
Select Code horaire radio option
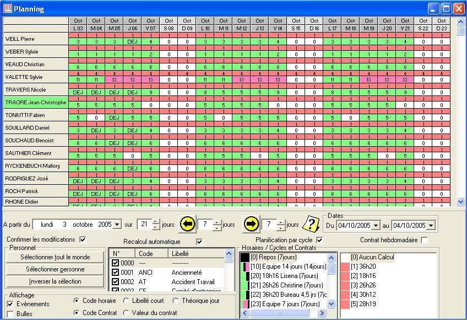(76, 301)
